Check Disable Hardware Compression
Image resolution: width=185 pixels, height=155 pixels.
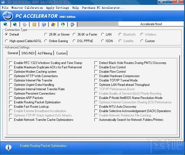click(x=96, y=76)
